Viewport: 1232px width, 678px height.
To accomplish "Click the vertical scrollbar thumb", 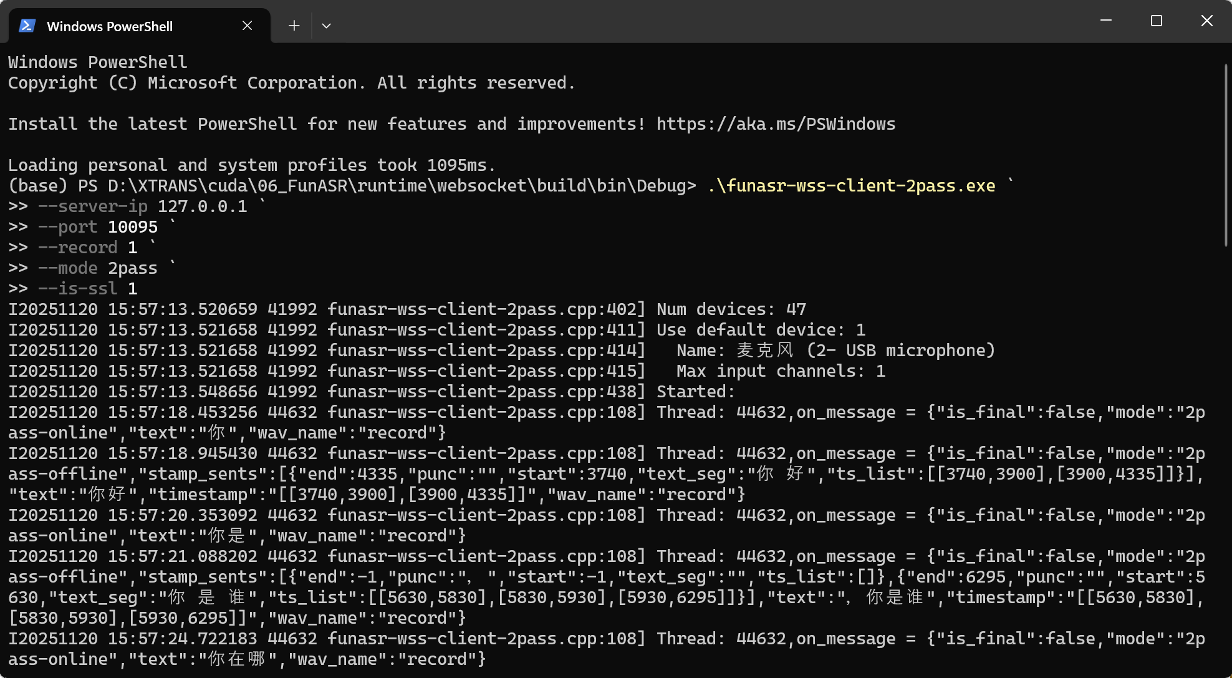I will pyautogui.click(x=1226, y=156).
